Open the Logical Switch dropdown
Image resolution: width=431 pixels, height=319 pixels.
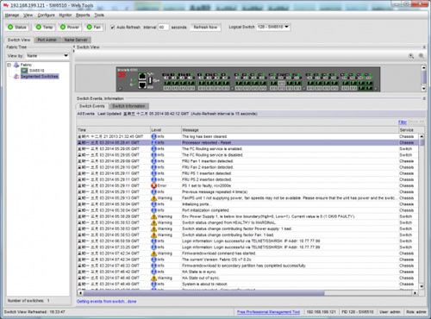[x=273, y=27]
